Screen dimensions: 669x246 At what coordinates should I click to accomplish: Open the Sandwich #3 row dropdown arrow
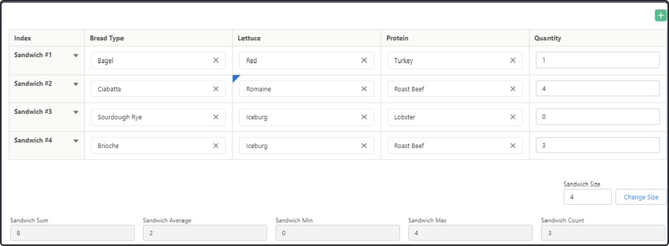tap(76, 112)
